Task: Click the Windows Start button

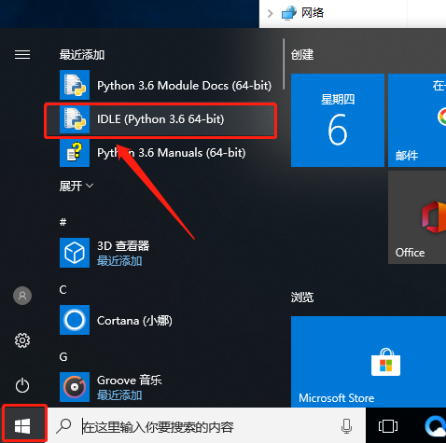Action: (22, 426)
